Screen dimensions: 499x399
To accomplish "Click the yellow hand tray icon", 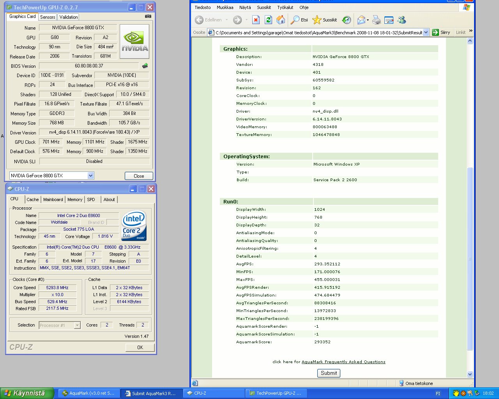I will [x=456, y=393].
